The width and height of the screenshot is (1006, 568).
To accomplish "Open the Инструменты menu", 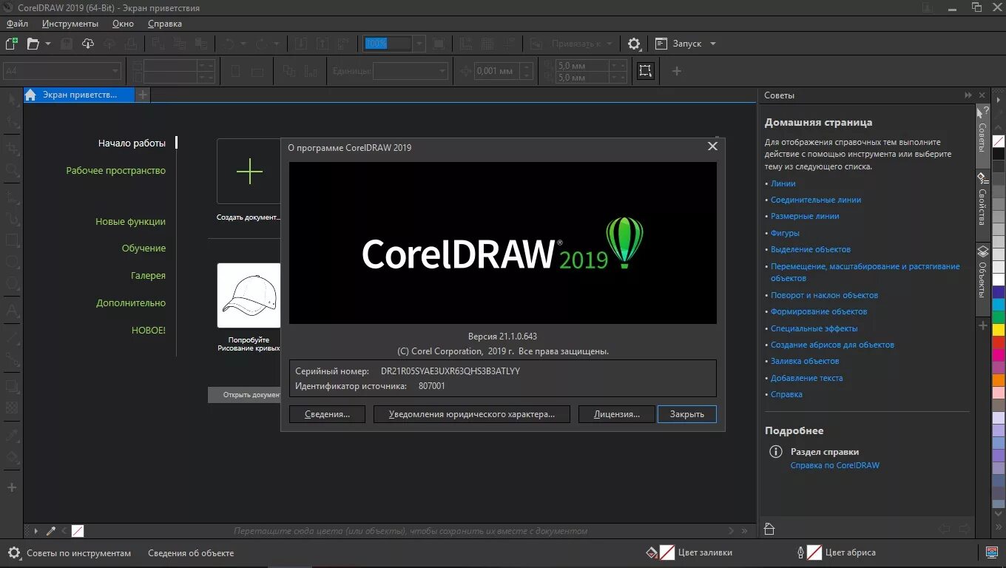I will pos(70,23).
